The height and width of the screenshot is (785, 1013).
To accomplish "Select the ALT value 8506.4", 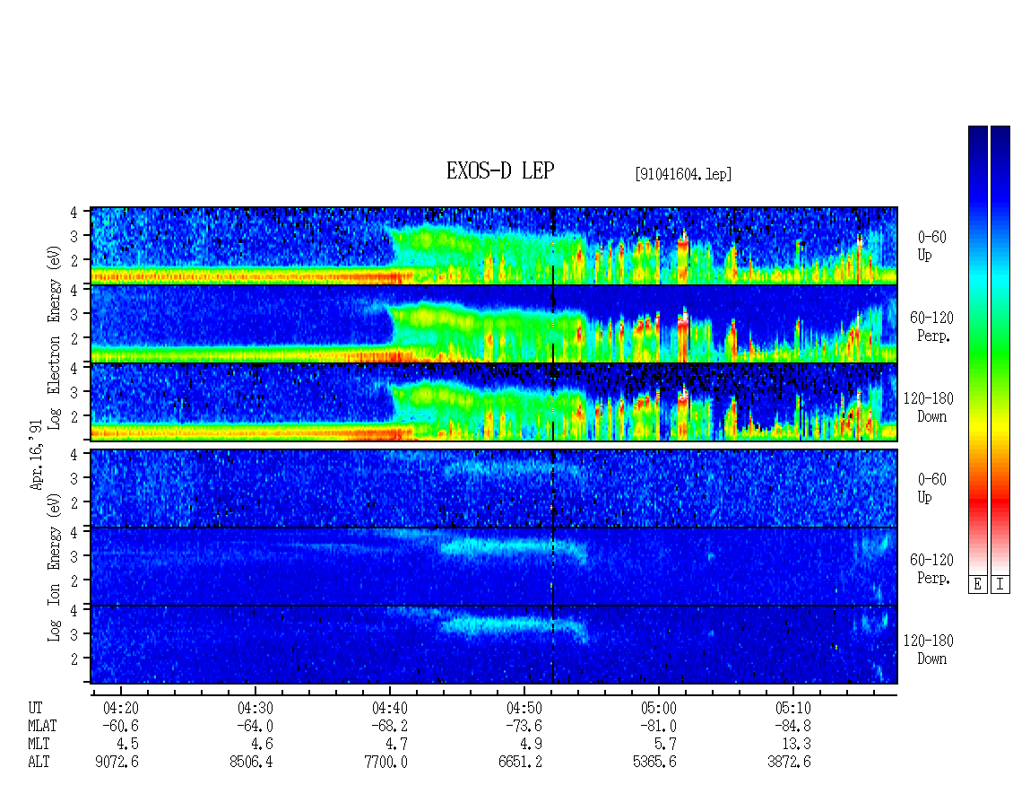I will click(251, 763).
